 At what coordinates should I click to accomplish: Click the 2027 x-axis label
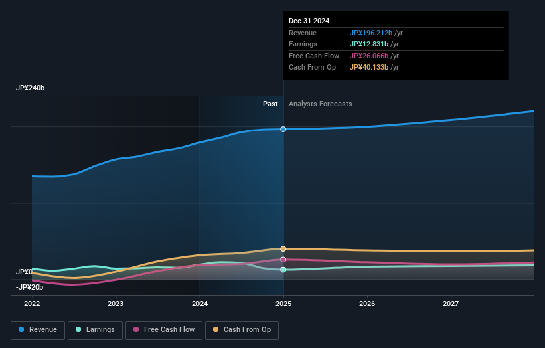coord(451,304)
